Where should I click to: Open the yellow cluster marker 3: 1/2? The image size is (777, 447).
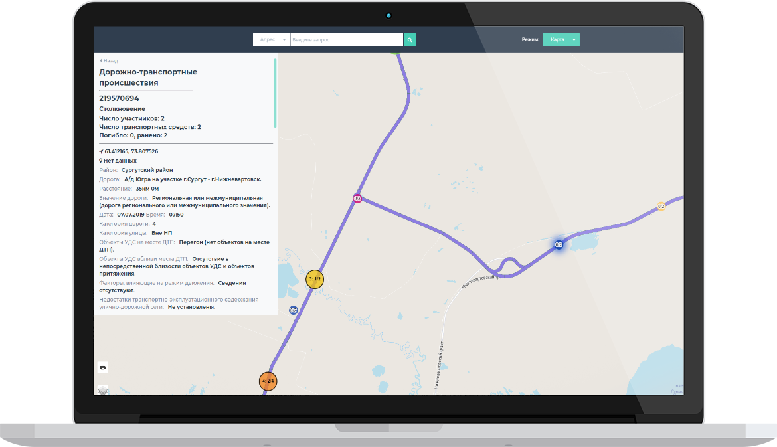coord(315,279)
